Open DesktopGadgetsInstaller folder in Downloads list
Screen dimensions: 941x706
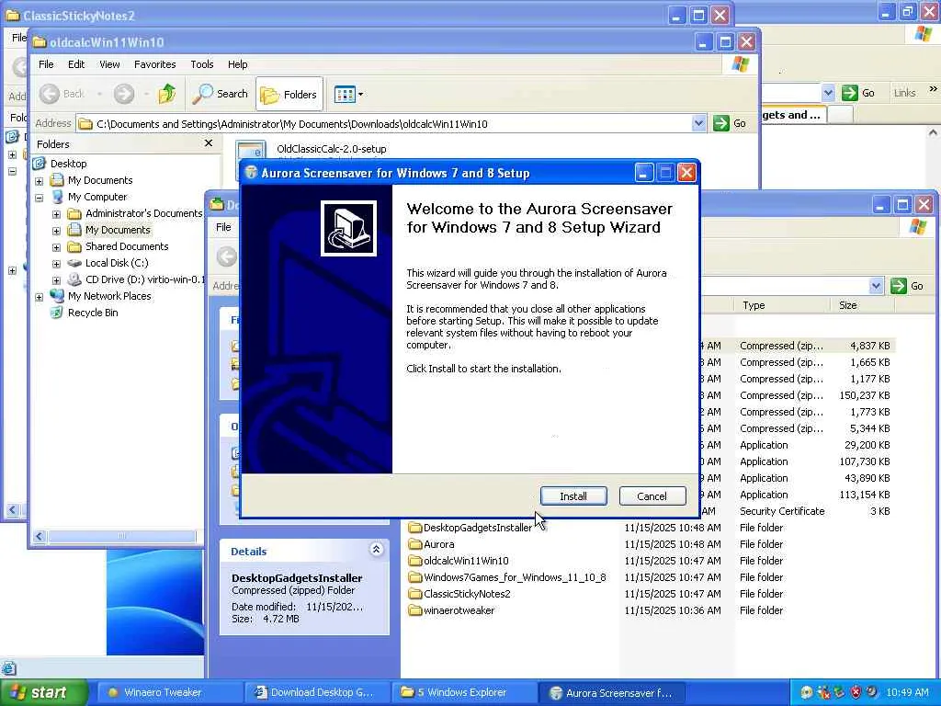point(477,528)
